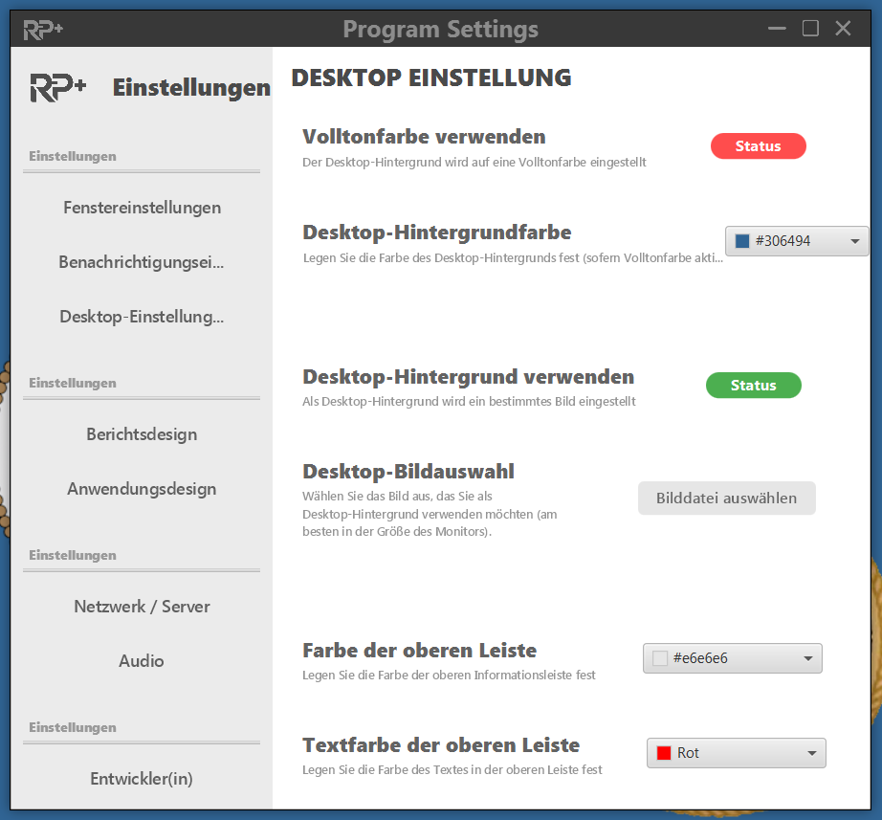Screen dimensions: 882x820
Task: Select Benachrichtigungseinstellungen in sidebar menu
Action: [x=142, y=262]
